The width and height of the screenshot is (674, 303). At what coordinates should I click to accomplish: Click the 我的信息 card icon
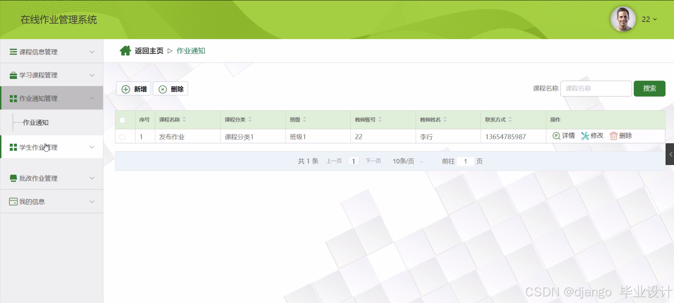pyautogui.click(x=13, y=202)
